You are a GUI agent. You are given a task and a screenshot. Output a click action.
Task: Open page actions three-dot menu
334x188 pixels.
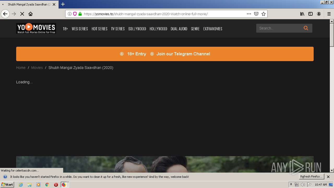[x=249, y=14]
